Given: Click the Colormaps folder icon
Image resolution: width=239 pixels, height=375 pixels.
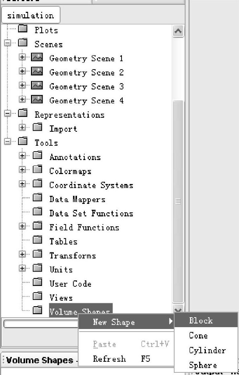Looking at the screenshot, I should click(x=38, y=170).
